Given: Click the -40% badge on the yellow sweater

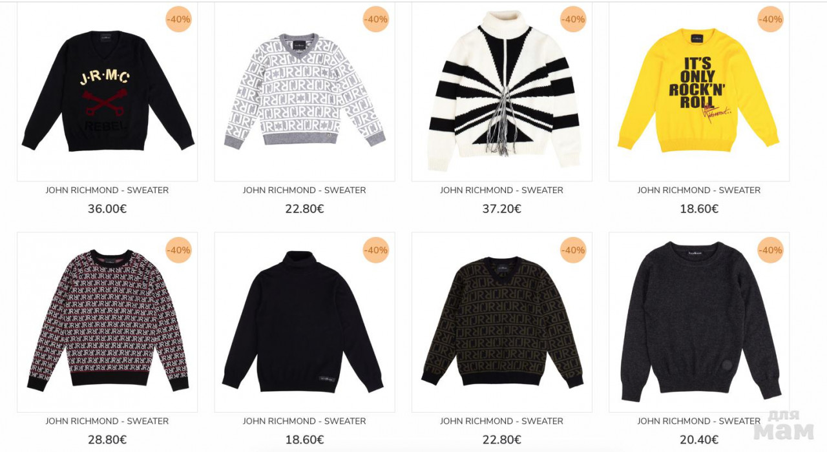Looking at the screenshot, I should 770,19.
